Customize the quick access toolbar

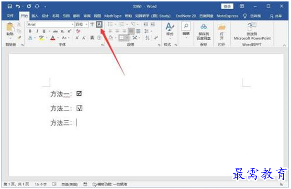pyautogui.click(x=45, y=7)
